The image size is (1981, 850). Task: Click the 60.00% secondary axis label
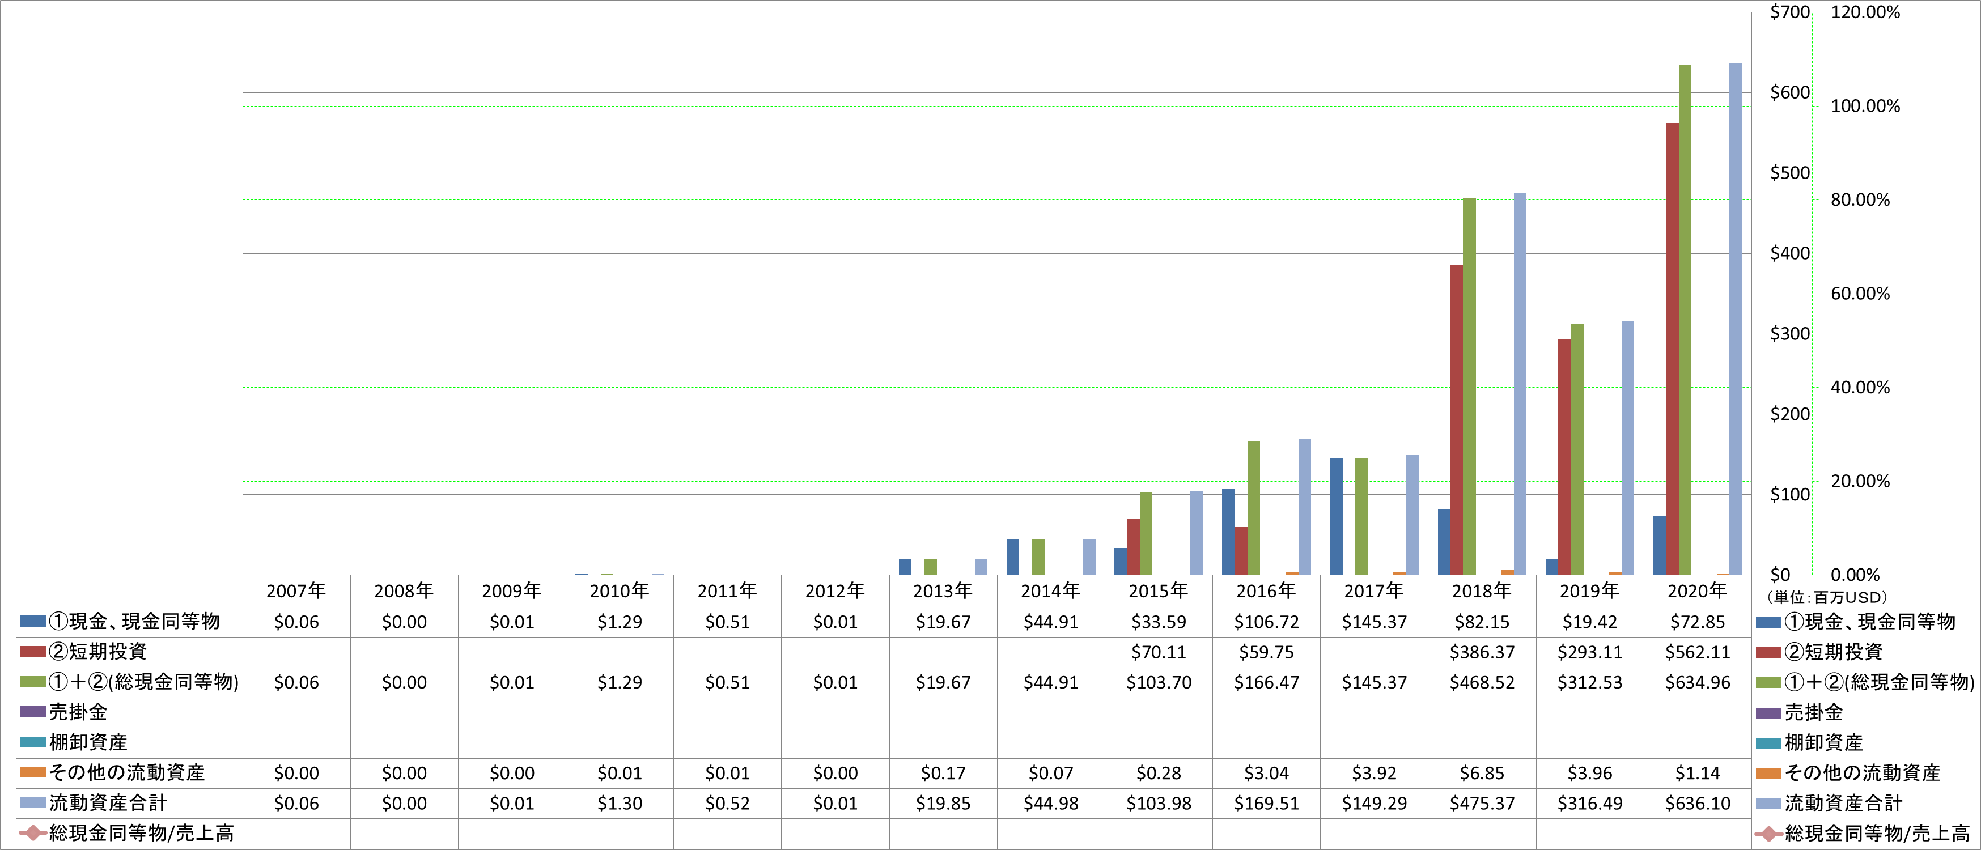click(1860, 294)
